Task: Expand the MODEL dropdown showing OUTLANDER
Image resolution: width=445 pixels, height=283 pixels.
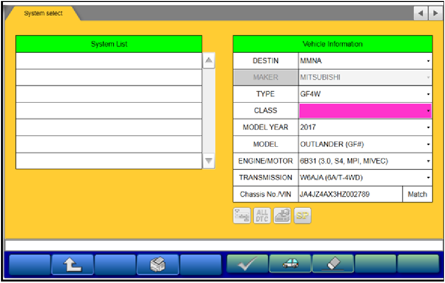Action: tap(365, 144)
